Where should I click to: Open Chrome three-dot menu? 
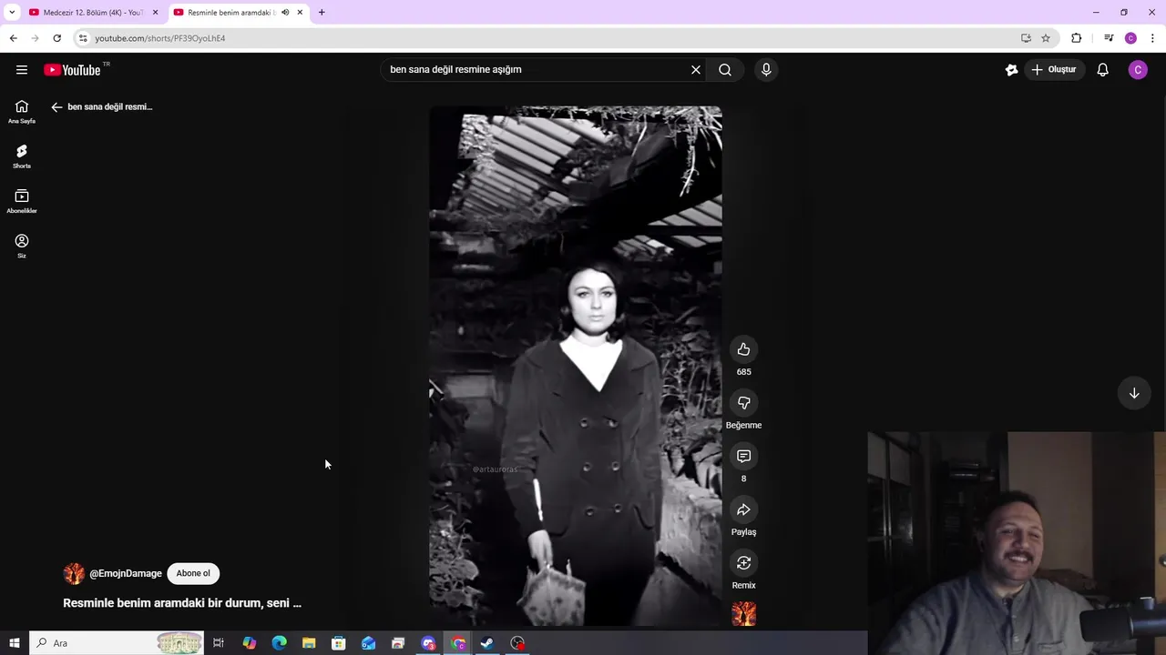coord(1153,38)
